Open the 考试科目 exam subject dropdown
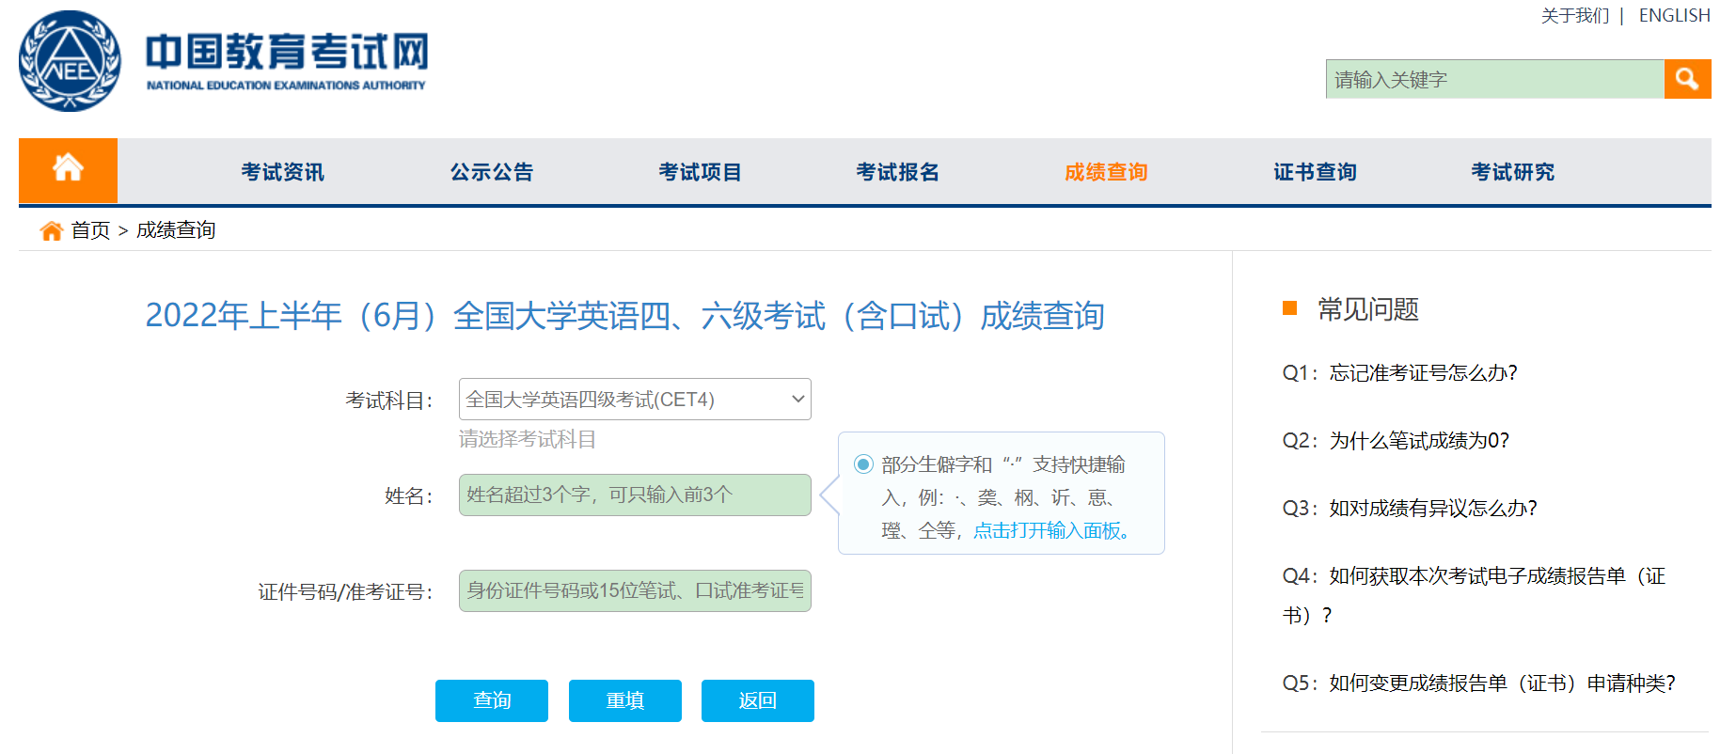The height and width of the screenshot is (754, 1736). point(634,400)
